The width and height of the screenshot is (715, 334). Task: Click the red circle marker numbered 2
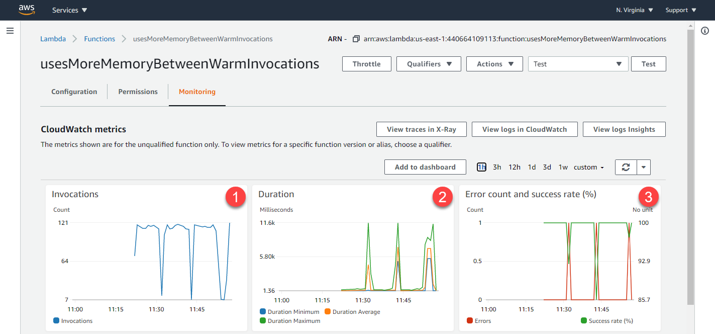442,197
